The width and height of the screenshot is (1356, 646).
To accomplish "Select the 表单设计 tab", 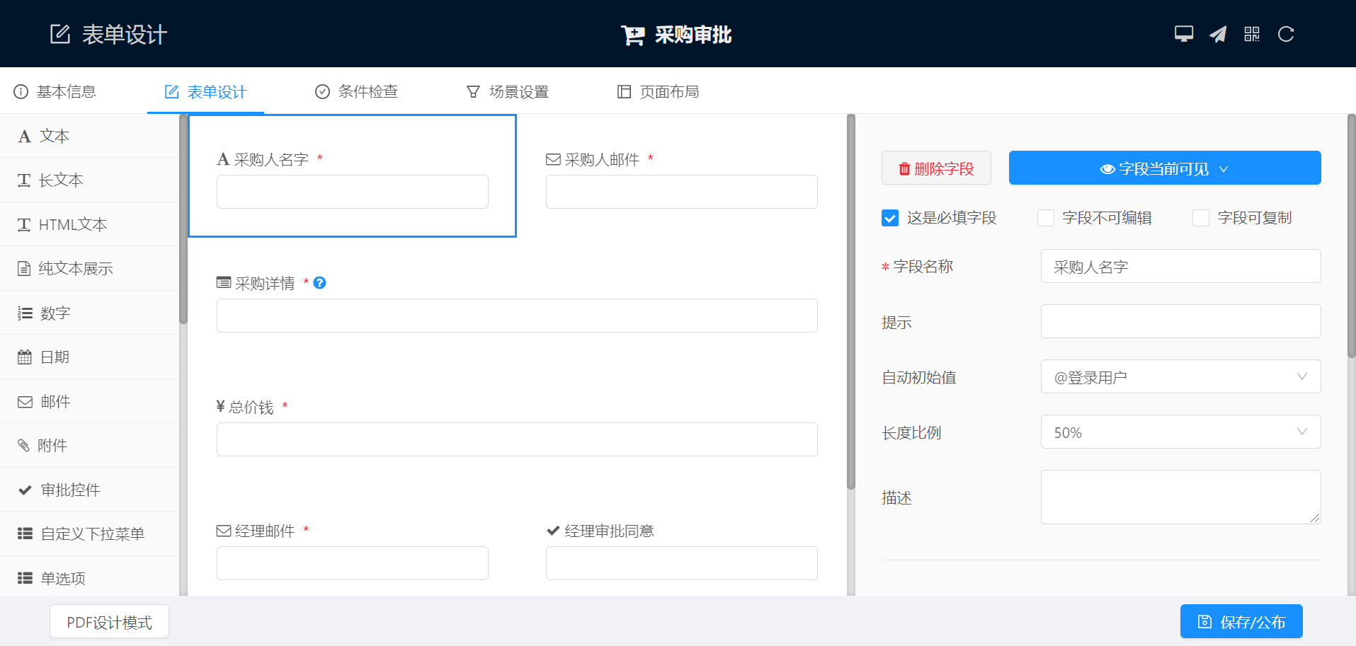I will point(205,92).
